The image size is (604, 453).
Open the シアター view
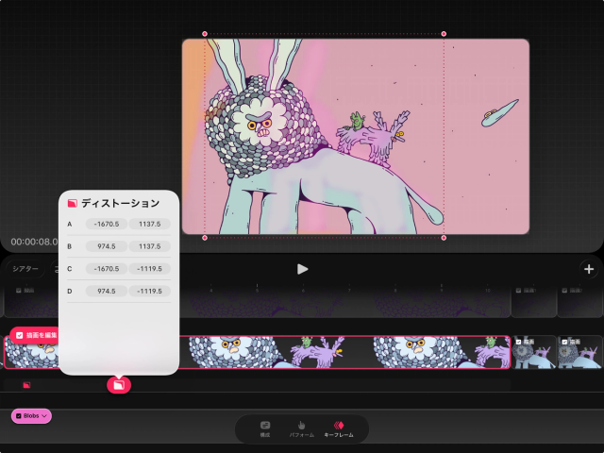pyautogui.click(x=25, y=269)
